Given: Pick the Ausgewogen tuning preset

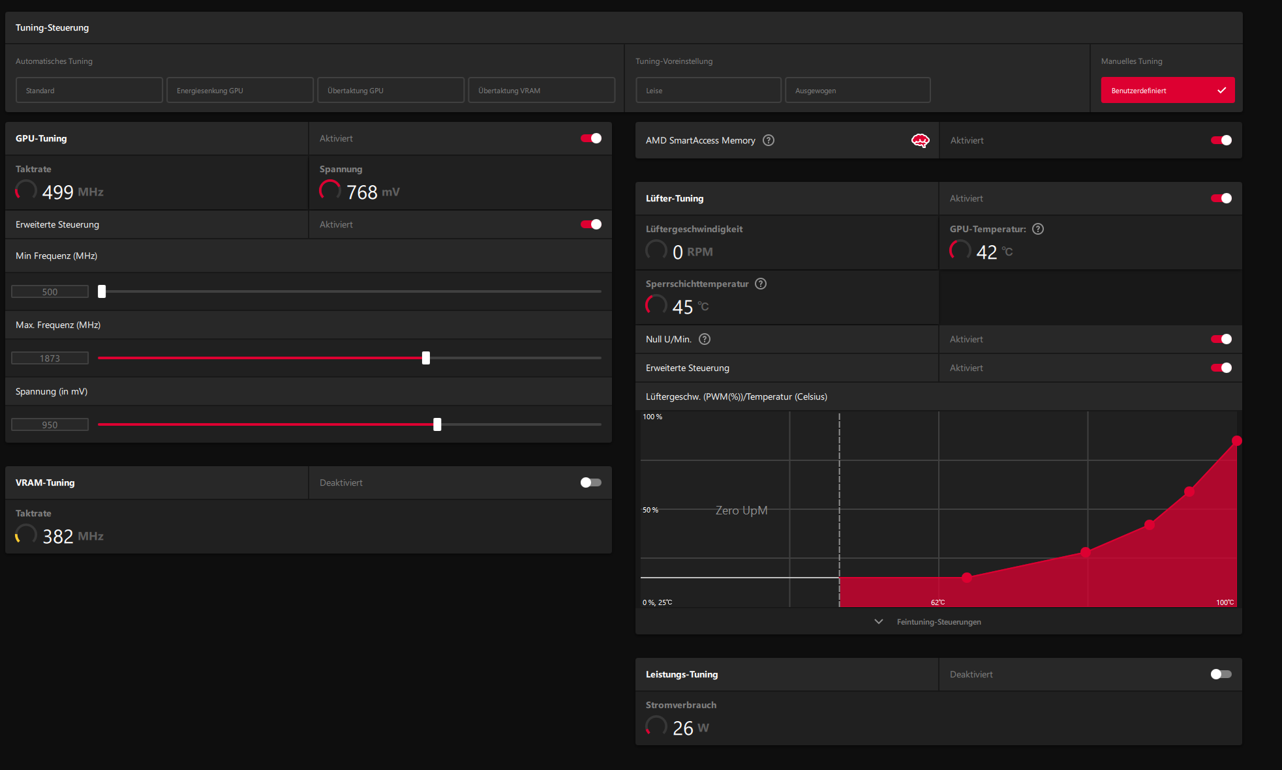Looking at the screenshot, I should [857, 90].
